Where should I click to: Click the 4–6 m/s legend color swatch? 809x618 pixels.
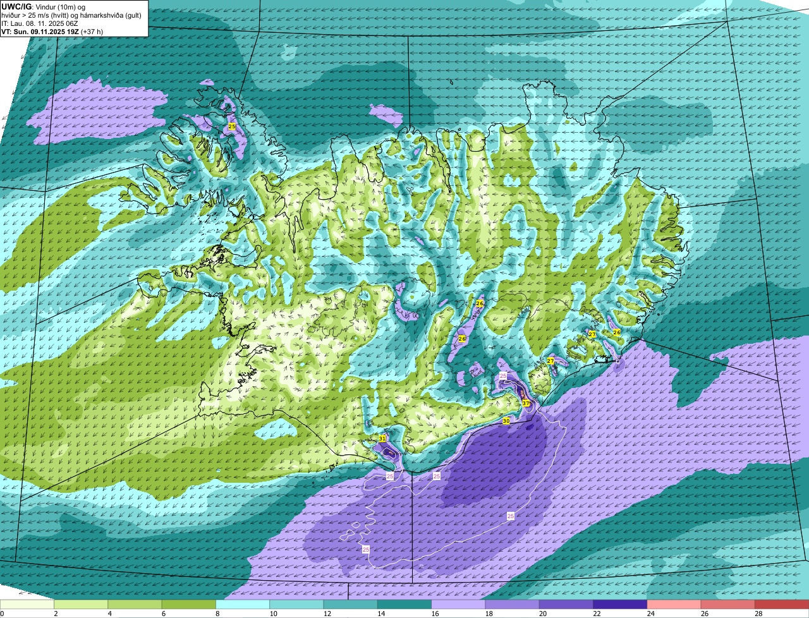[x=135, y=604]
